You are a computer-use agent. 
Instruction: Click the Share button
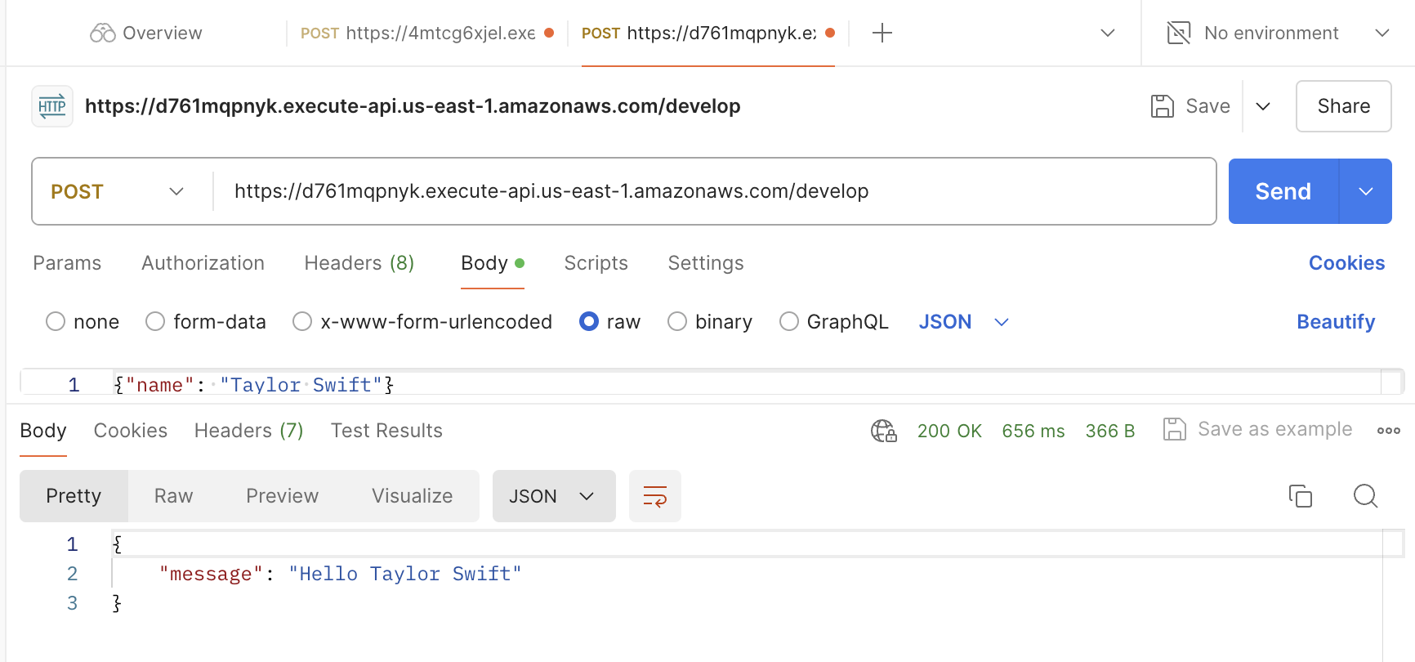coord(1344,106)
